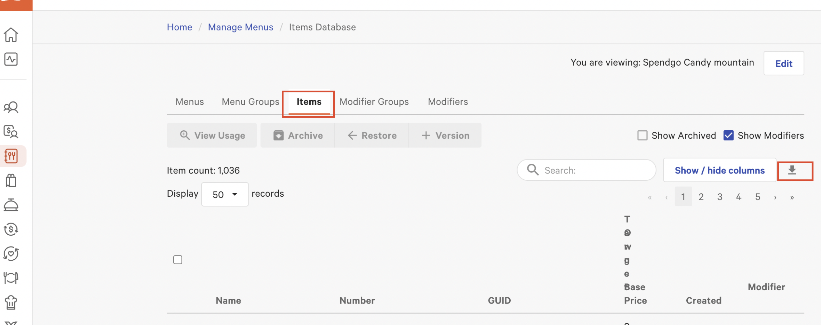Open the activity chart sidebar icon
Screen dimensions: 821x325
[x=11, y=59]
